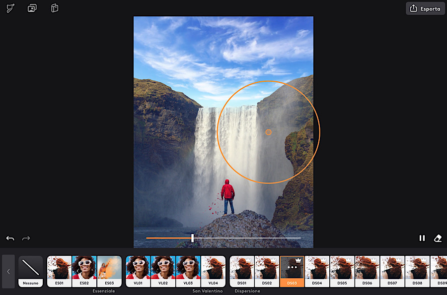
Task: Open the Motionleap logo menu icon
Action: (x=10, y=8)
